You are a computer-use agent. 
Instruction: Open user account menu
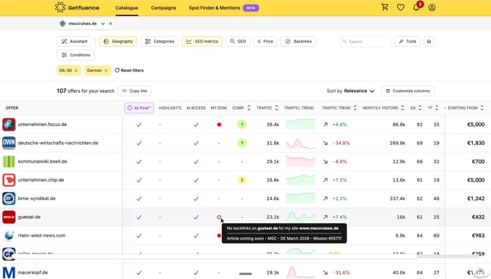[432, 7]
